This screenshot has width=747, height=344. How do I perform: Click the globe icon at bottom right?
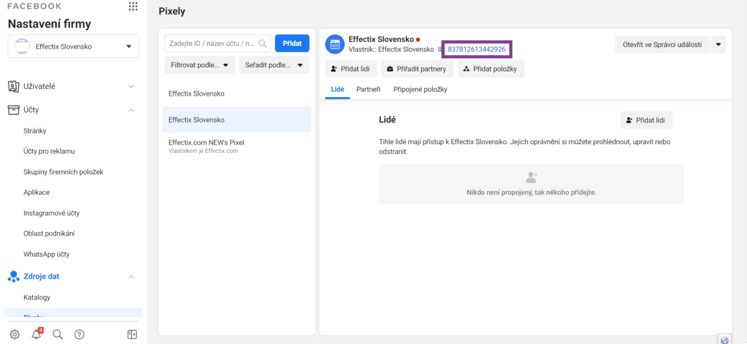725,340
